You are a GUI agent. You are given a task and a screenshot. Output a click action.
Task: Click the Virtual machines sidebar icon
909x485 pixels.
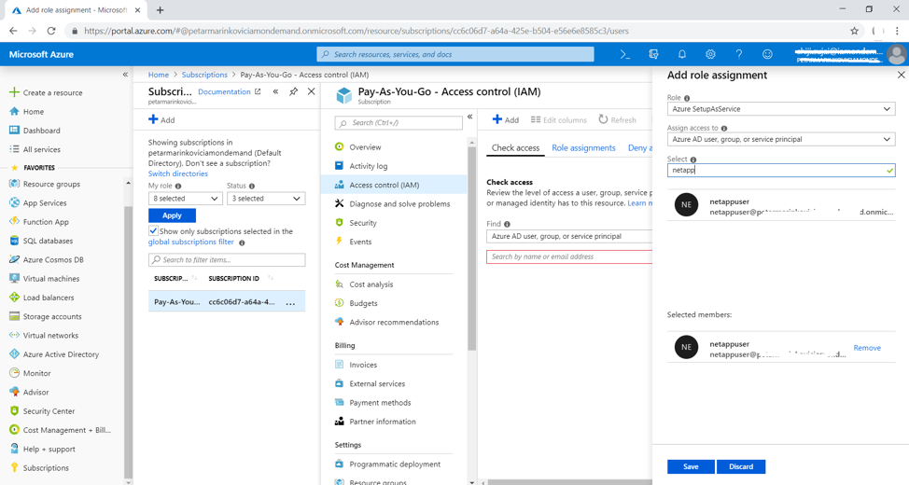pos(14,279)
